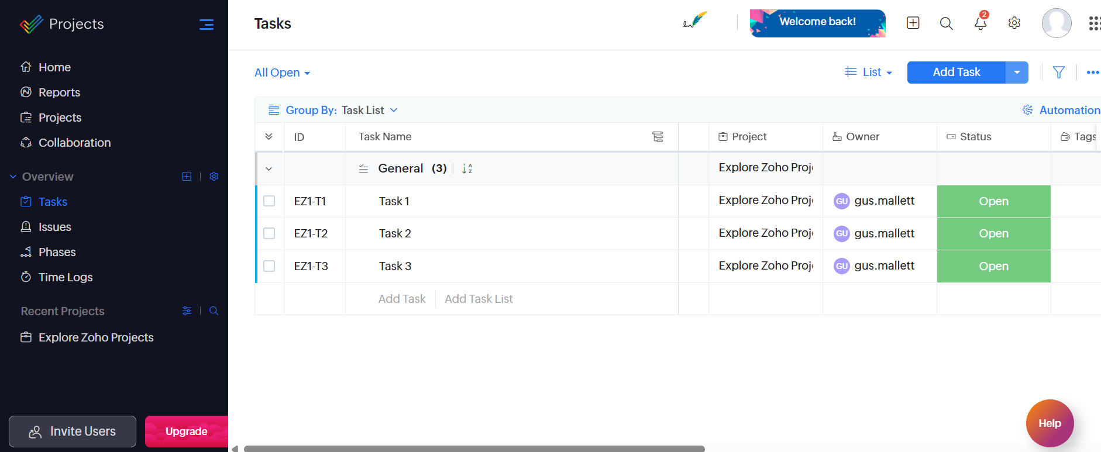Open search with the header magnifier icon
This screenshot has height=452, width=1101.
[x=947, y=23]
